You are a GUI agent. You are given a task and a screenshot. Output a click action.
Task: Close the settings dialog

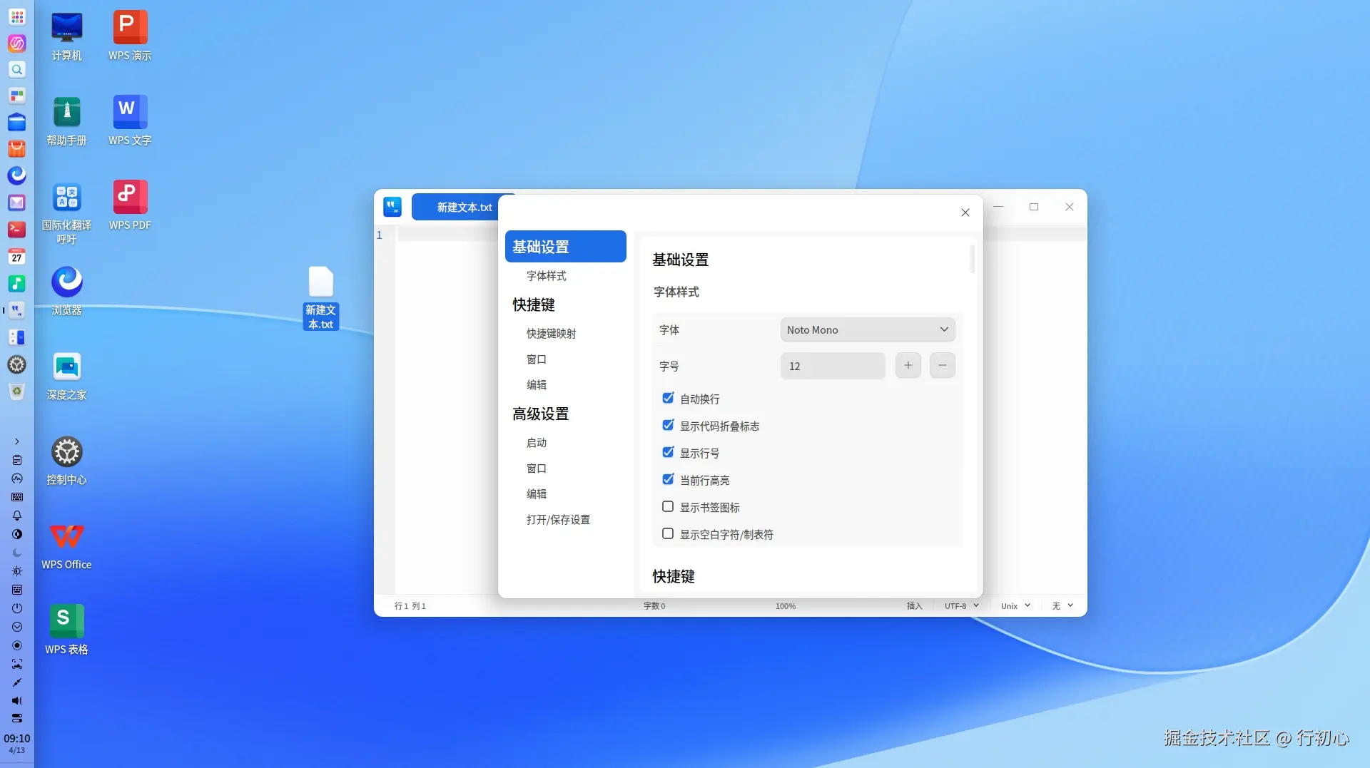pos(965,213)
